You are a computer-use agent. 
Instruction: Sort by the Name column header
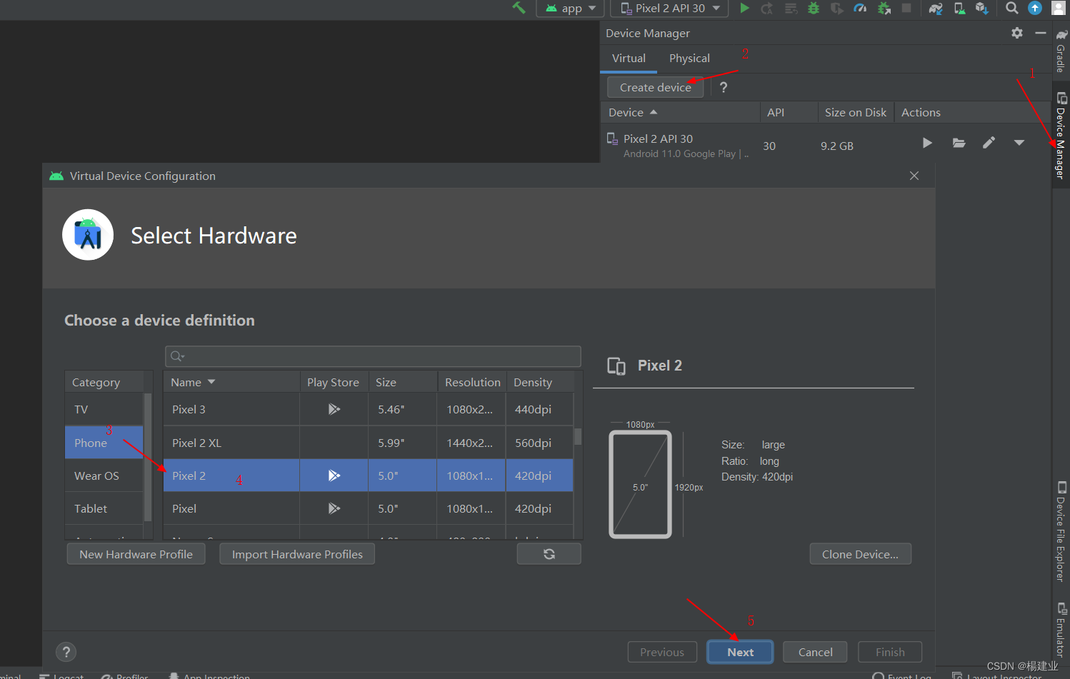pyautogui.click(x=231, y=382)
